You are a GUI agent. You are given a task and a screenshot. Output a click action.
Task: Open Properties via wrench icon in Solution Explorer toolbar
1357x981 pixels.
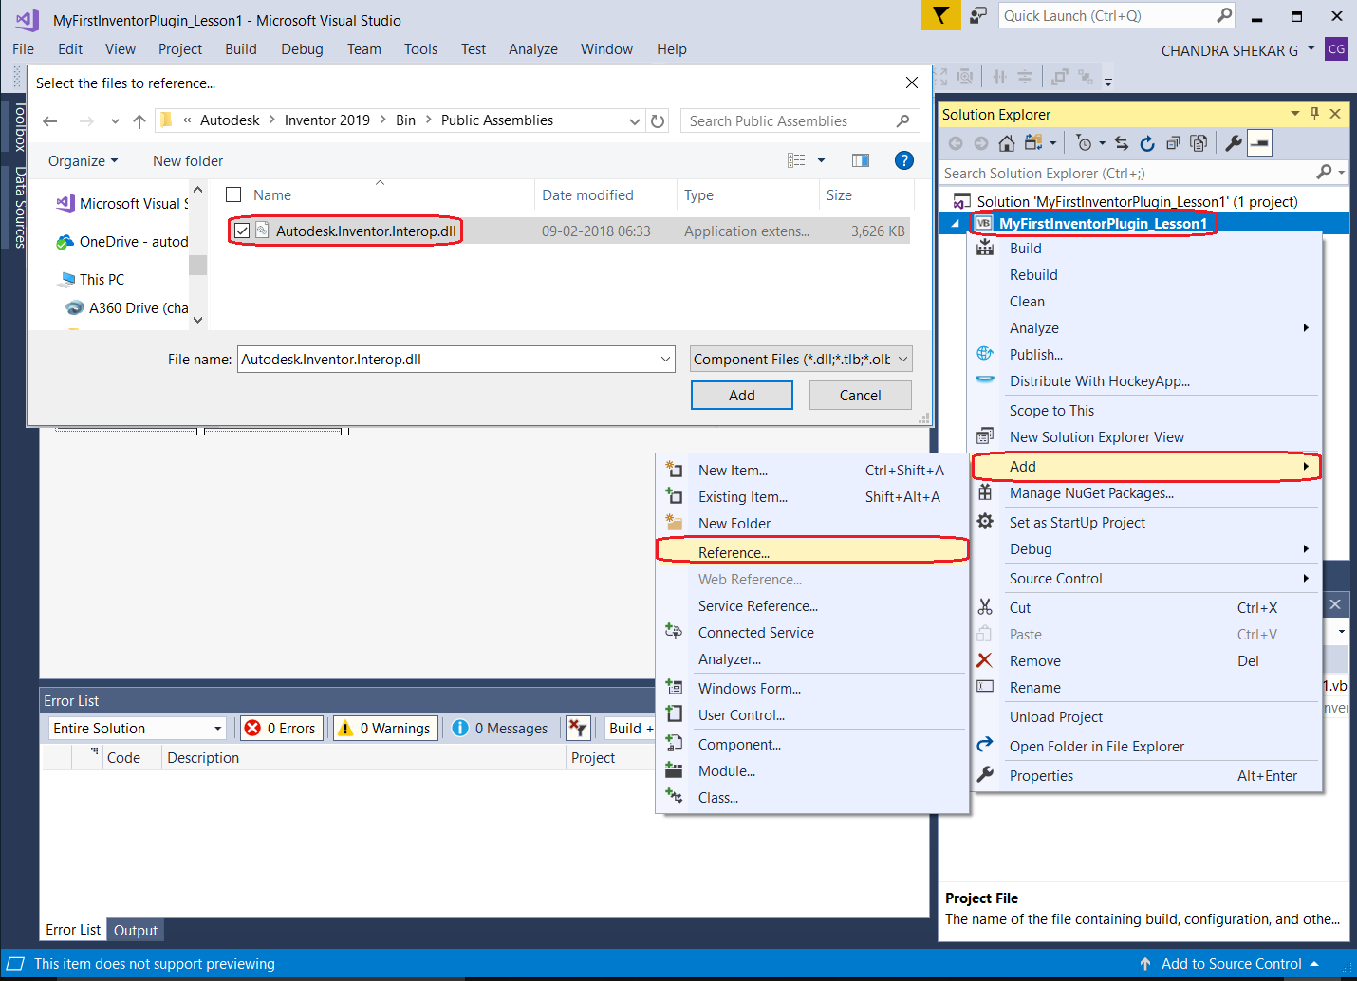click(1234, 143)
